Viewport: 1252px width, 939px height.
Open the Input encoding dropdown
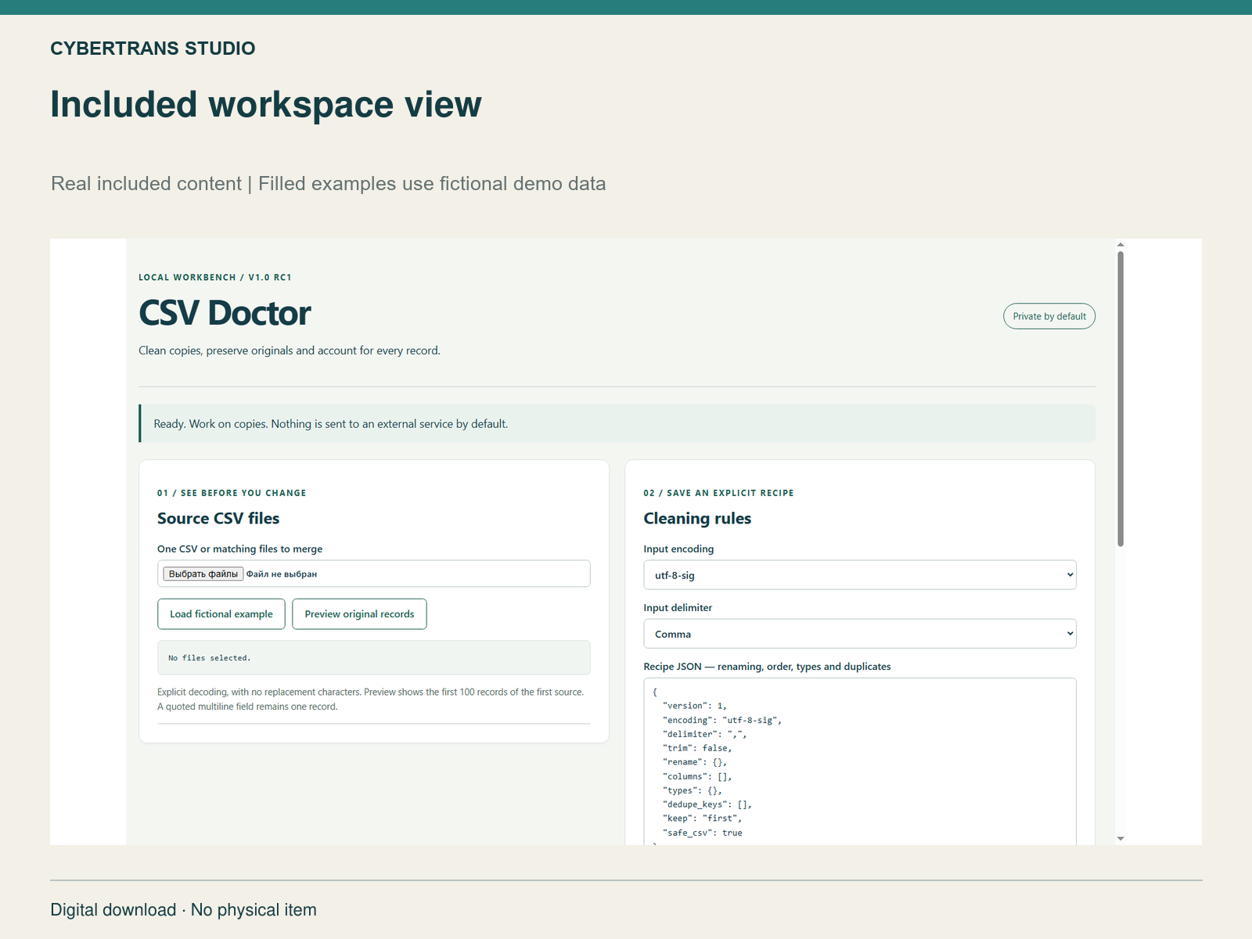pos(860,575)
